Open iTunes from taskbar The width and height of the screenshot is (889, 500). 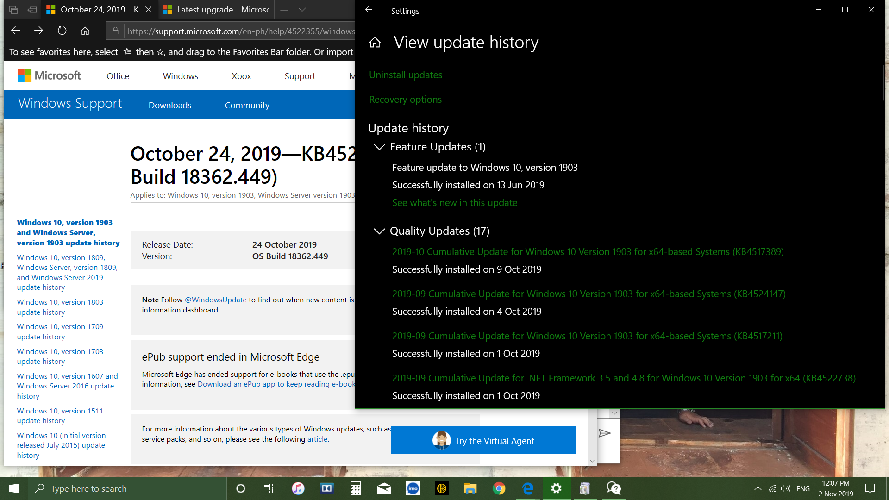tap(298, 488)
